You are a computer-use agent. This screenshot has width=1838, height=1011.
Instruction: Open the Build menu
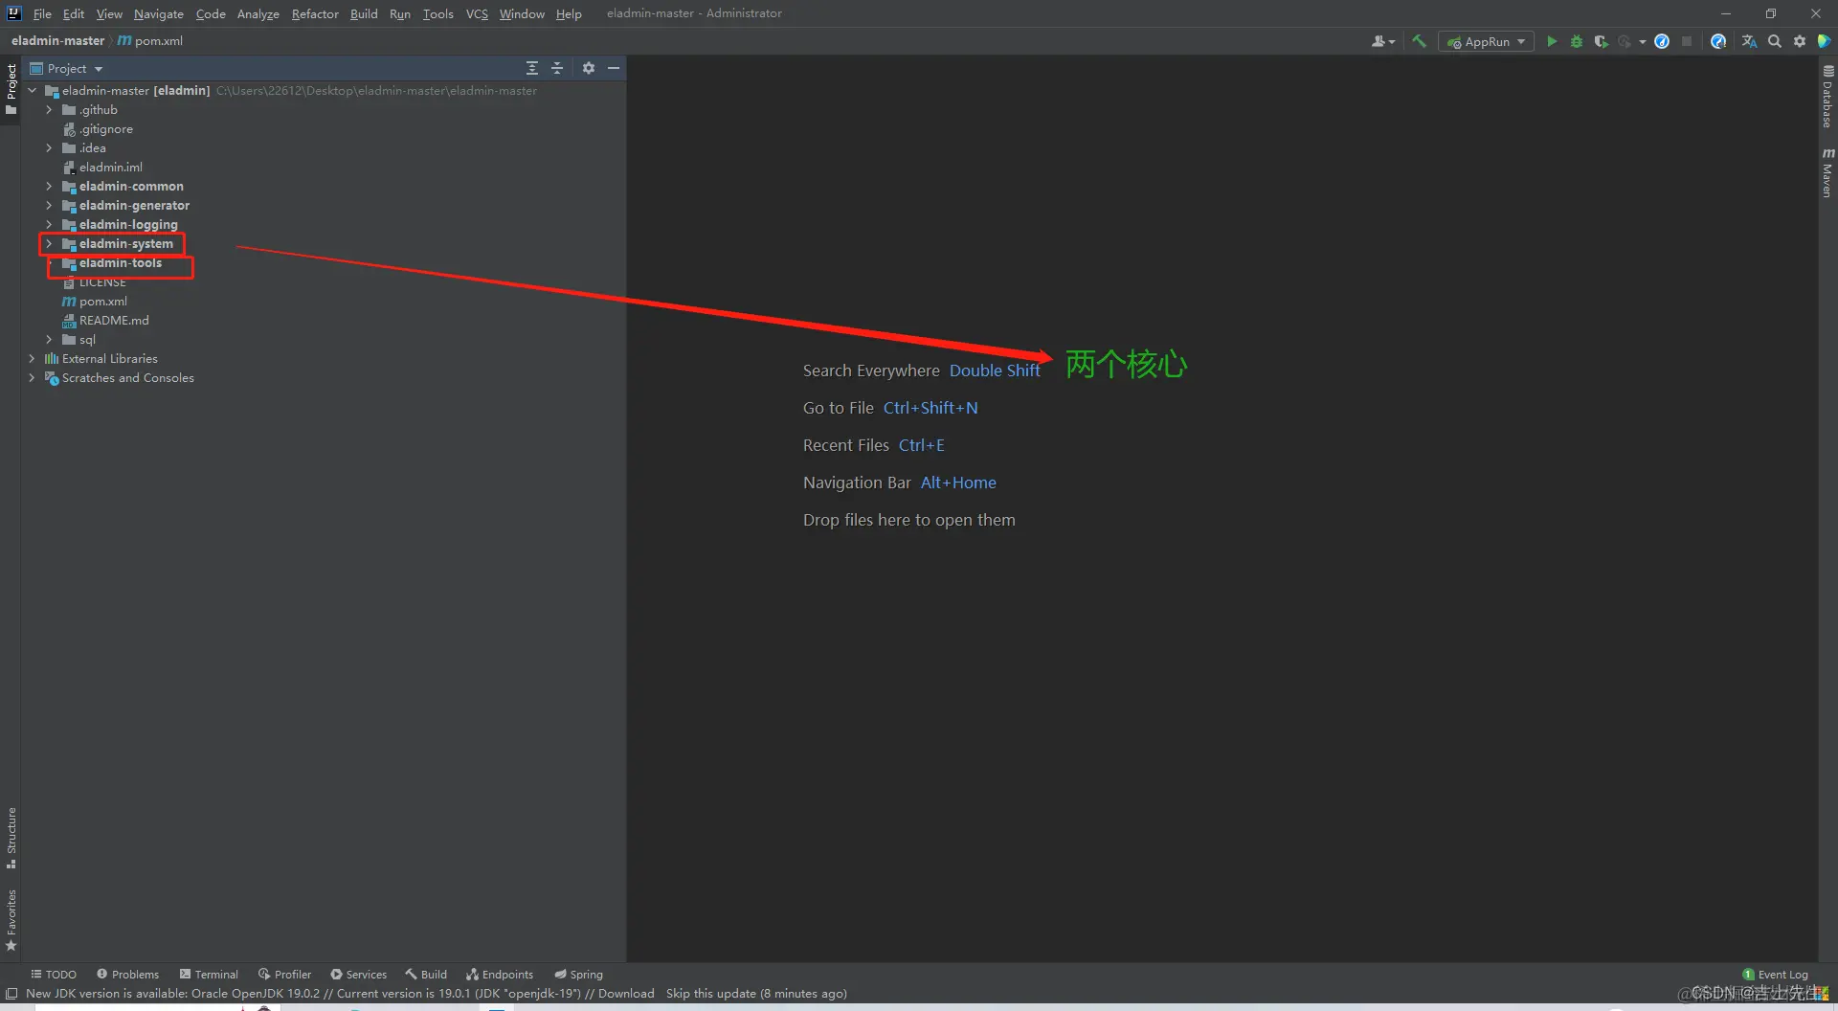tap(364, 13)
